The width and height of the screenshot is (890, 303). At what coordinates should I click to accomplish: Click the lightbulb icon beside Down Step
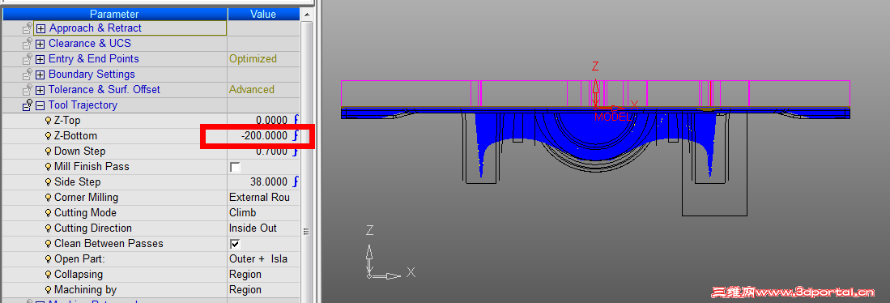[49, 151]
